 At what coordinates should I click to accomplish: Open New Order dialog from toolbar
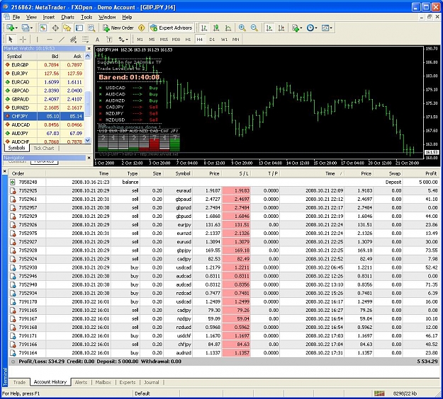[x=118, y=28]
